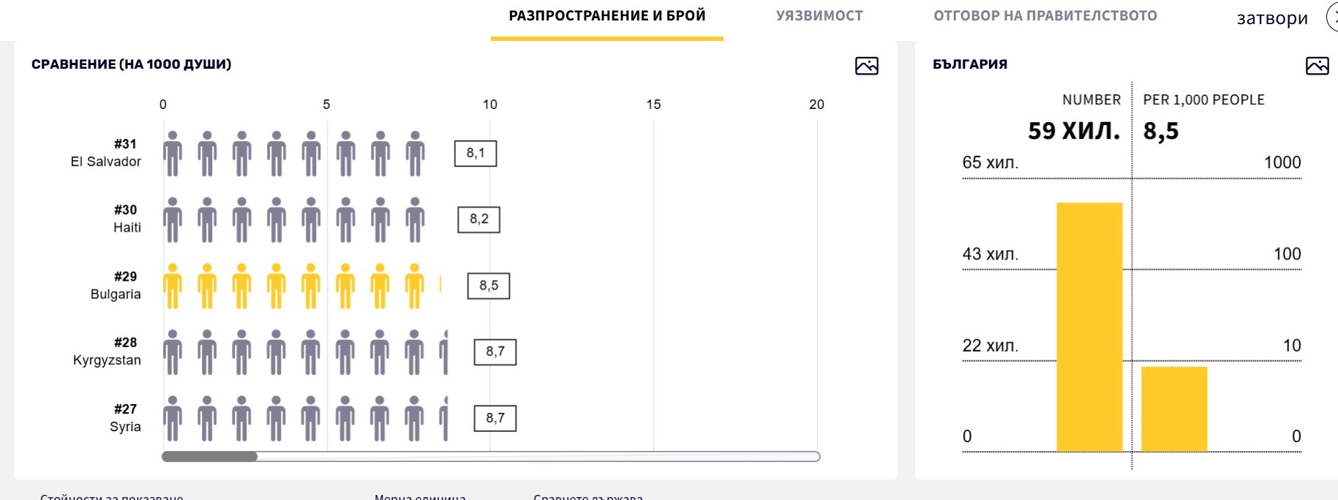This screenshot has width=1338, height=500.
Task: Select the РАЗПРОСТРАНЕНИЕ И БРОЙ tab
Action: (x=607, y=16)
